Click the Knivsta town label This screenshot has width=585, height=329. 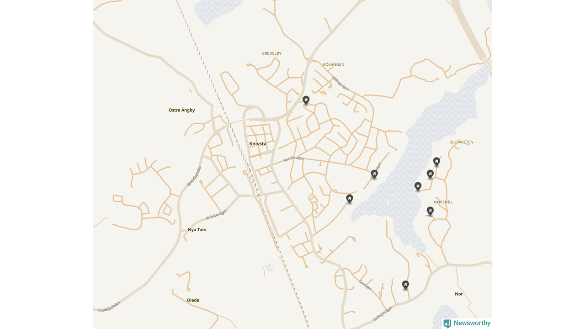[258, 143]
